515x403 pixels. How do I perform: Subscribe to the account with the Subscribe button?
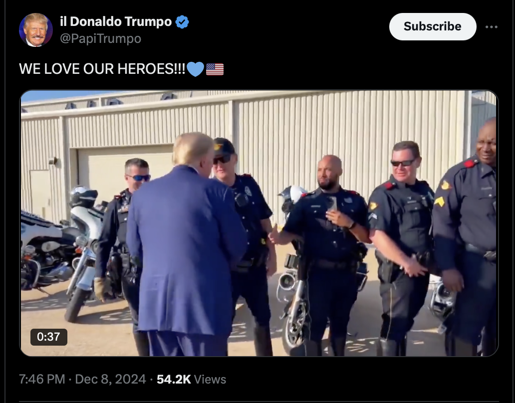433,26
